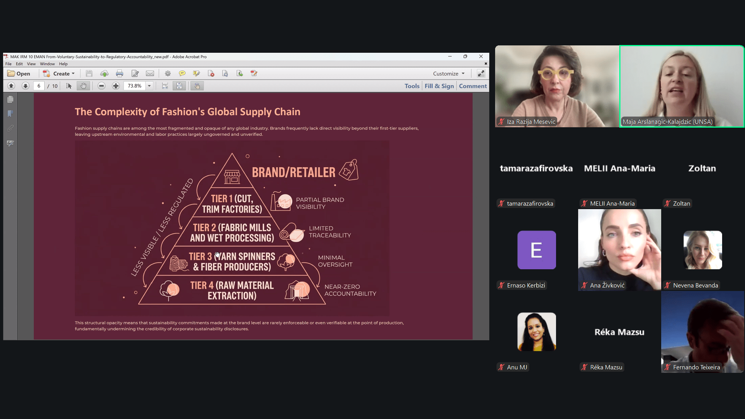Screen dimensions: 745x419
Task: Go to next page arrow
Action: coord(25,86)
